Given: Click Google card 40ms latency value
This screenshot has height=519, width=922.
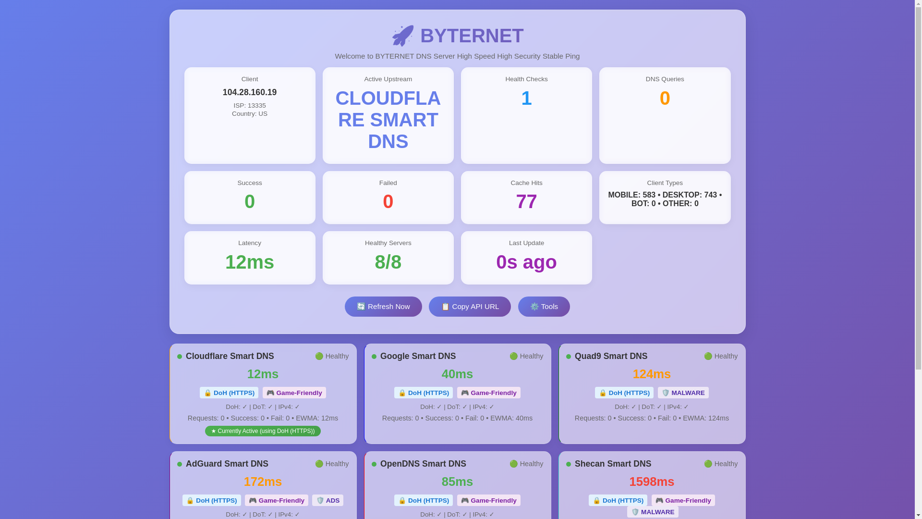Looking at the screenshot, I should (x=457, y=374).
